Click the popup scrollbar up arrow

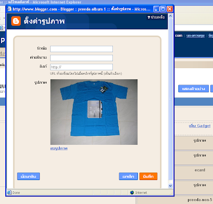click(170, 16)
